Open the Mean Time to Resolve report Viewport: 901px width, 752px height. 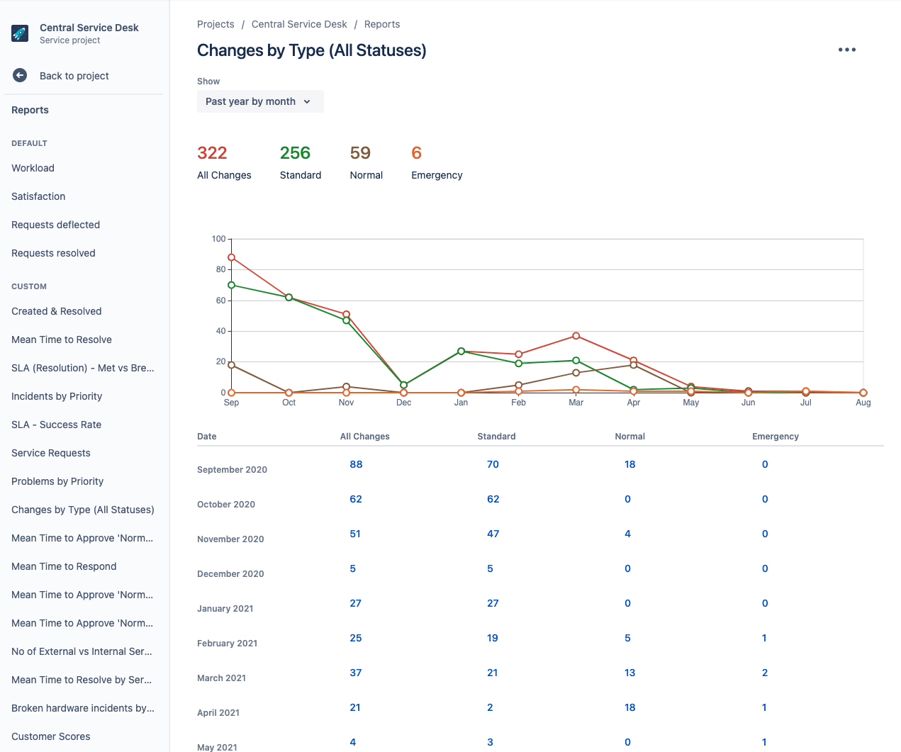(x=61, y=339)
